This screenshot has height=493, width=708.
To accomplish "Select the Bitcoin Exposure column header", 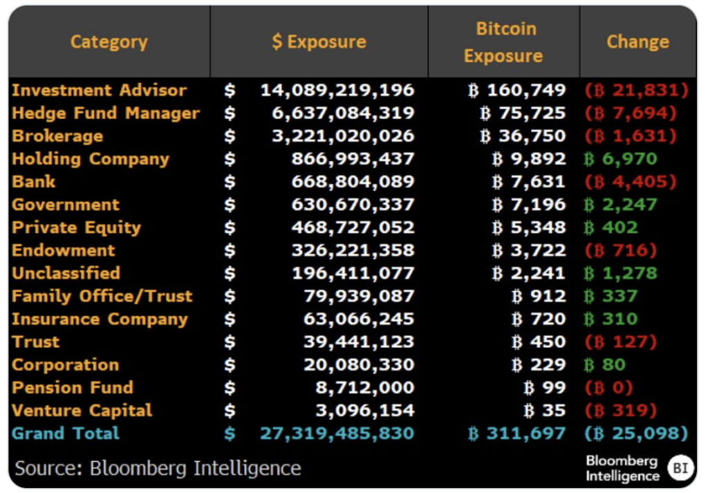I will (x=504, y=42).
